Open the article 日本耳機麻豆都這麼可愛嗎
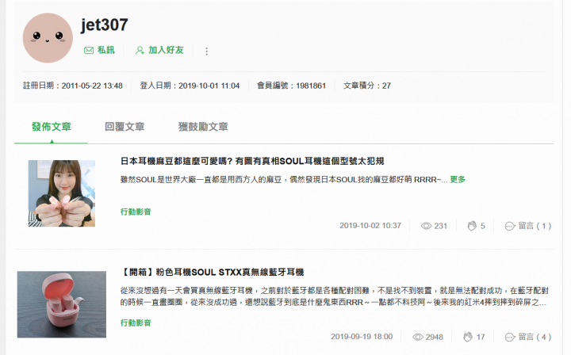This screenshot has width=571, height=355. 252,161
